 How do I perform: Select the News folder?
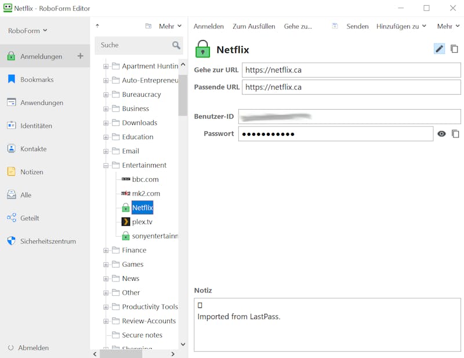coord(130,279)
